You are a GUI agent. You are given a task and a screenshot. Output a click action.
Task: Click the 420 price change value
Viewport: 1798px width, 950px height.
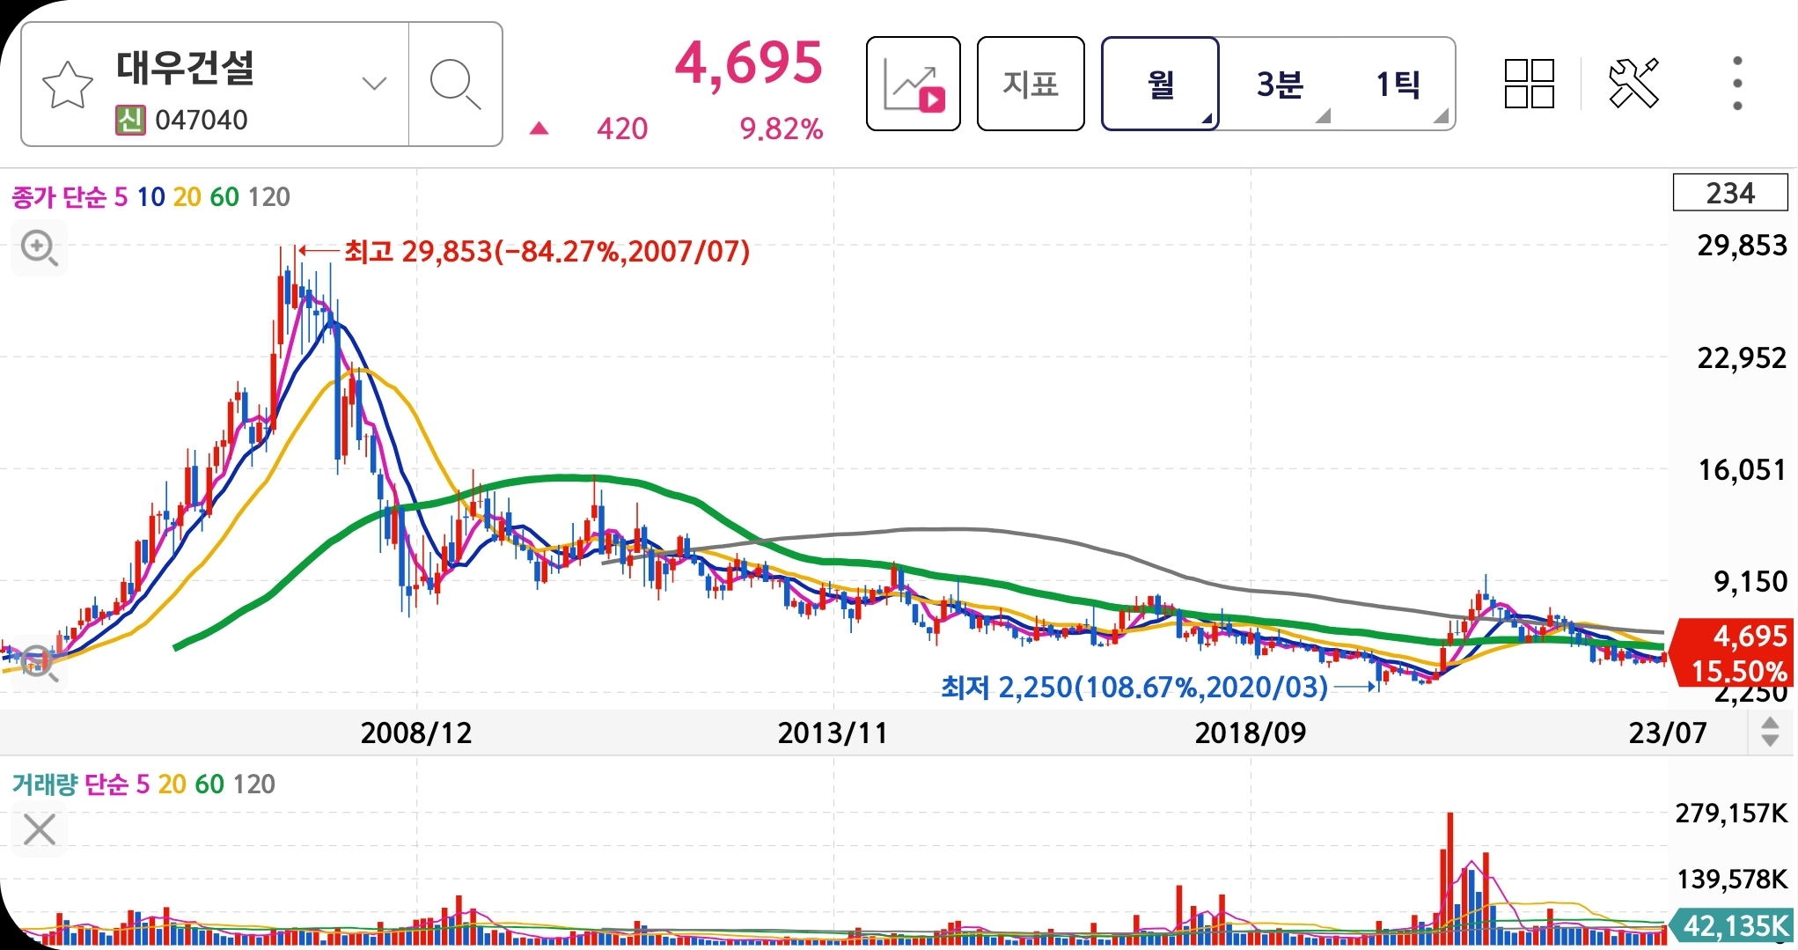pos(622,129)
